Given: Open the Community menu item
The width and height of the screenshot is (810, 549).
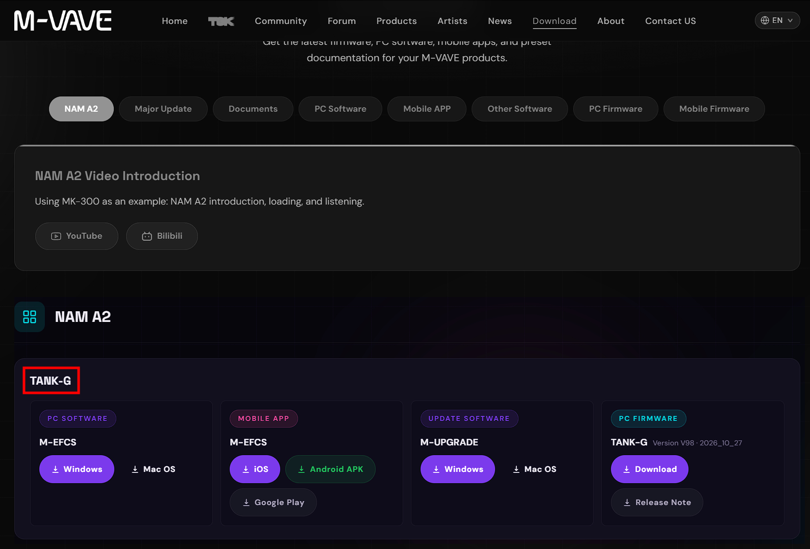Looking at the screenshot, I should (281, 21).
